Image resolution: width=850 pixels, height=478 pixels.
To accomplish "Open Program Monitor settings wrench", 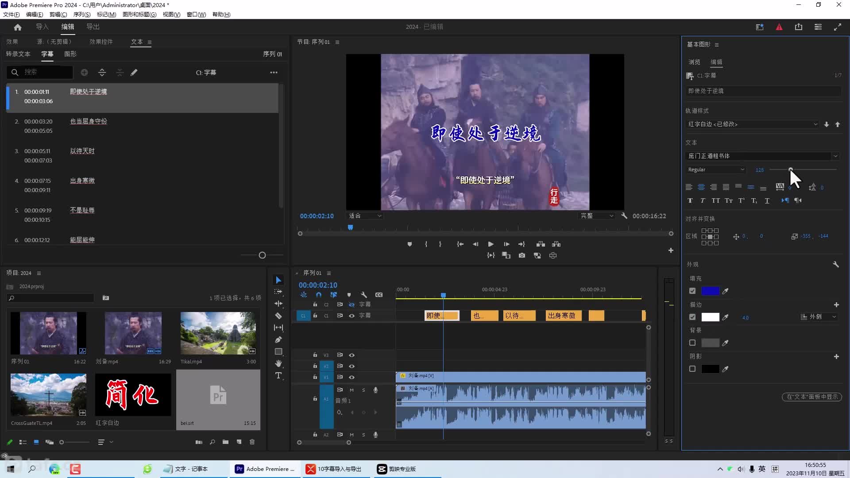I will (x=624, y=216).
